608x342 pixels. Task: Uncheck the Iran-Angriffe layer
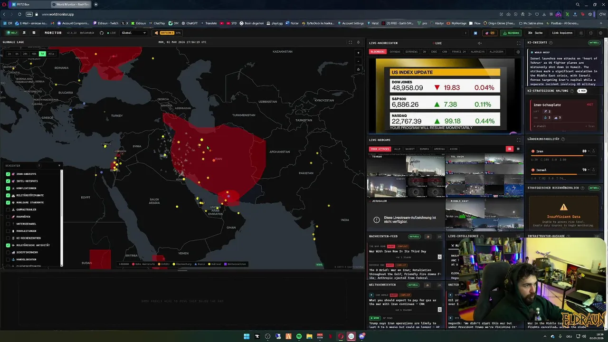click(x=8, y=174)
